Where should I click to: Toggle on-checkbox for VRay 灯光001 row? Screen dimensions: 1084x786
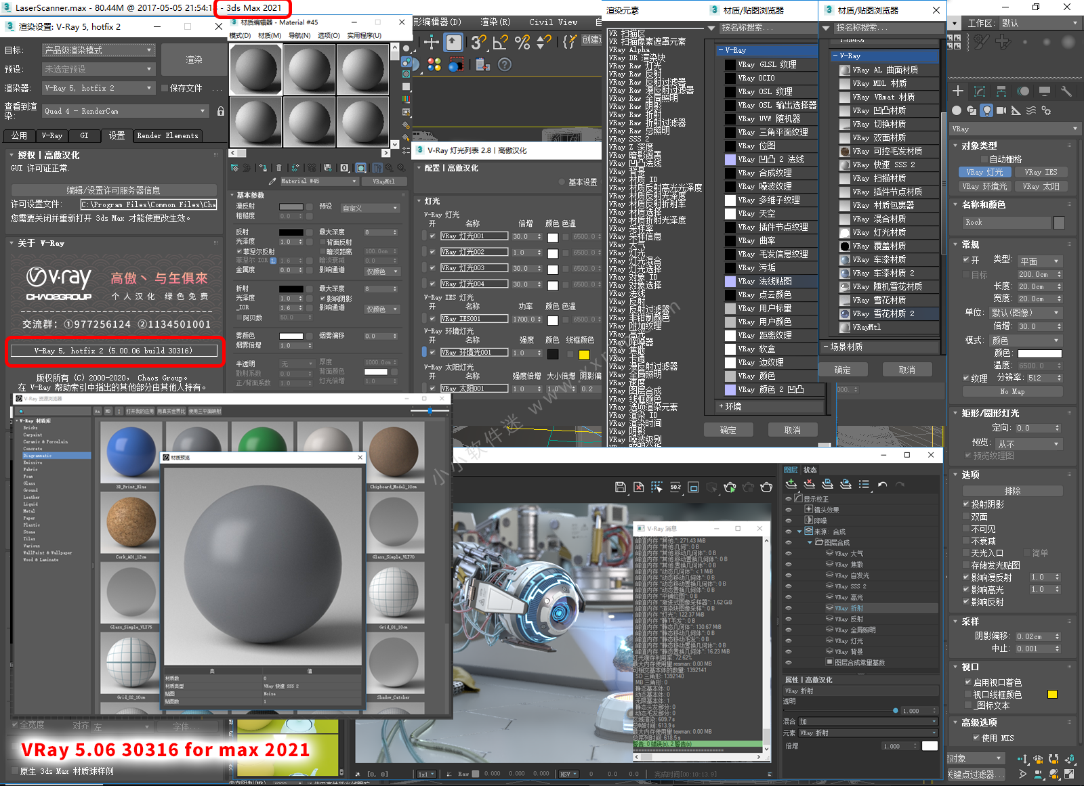[x=432, y=236]
